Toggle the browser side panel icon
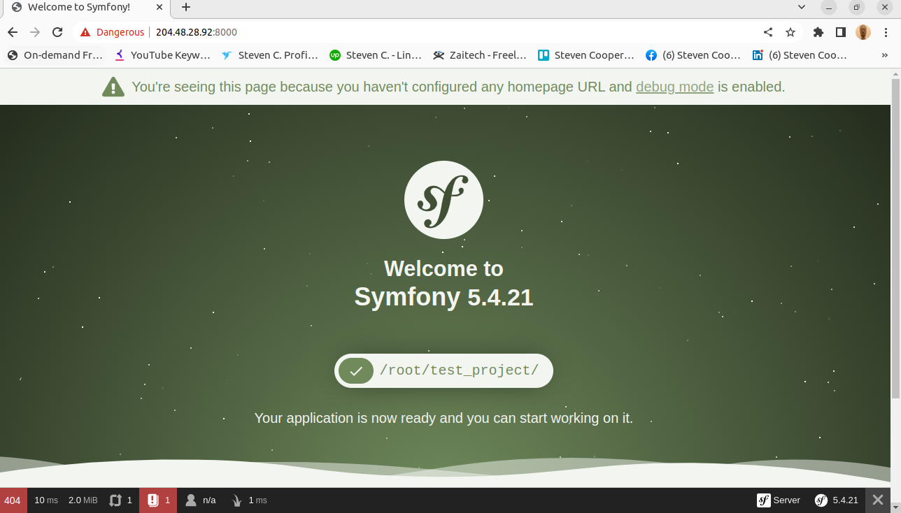Image resolution: width=901 pixels, height=513 pixels. [x=841, y=32]
